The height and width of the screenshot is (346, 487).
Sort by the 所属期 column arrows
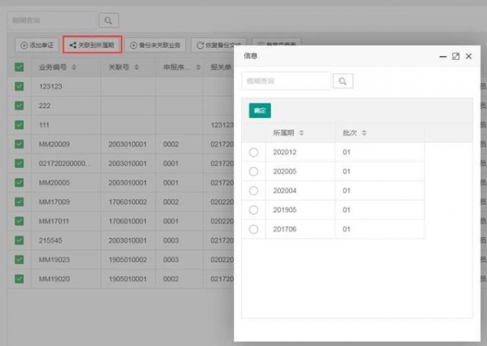(302, 133)
